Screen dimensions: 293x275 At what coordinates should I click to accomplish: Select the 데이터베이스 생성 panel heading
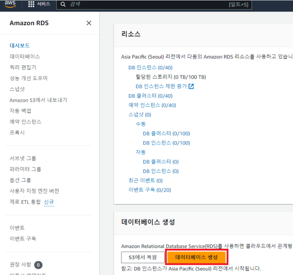pos(148,222)
